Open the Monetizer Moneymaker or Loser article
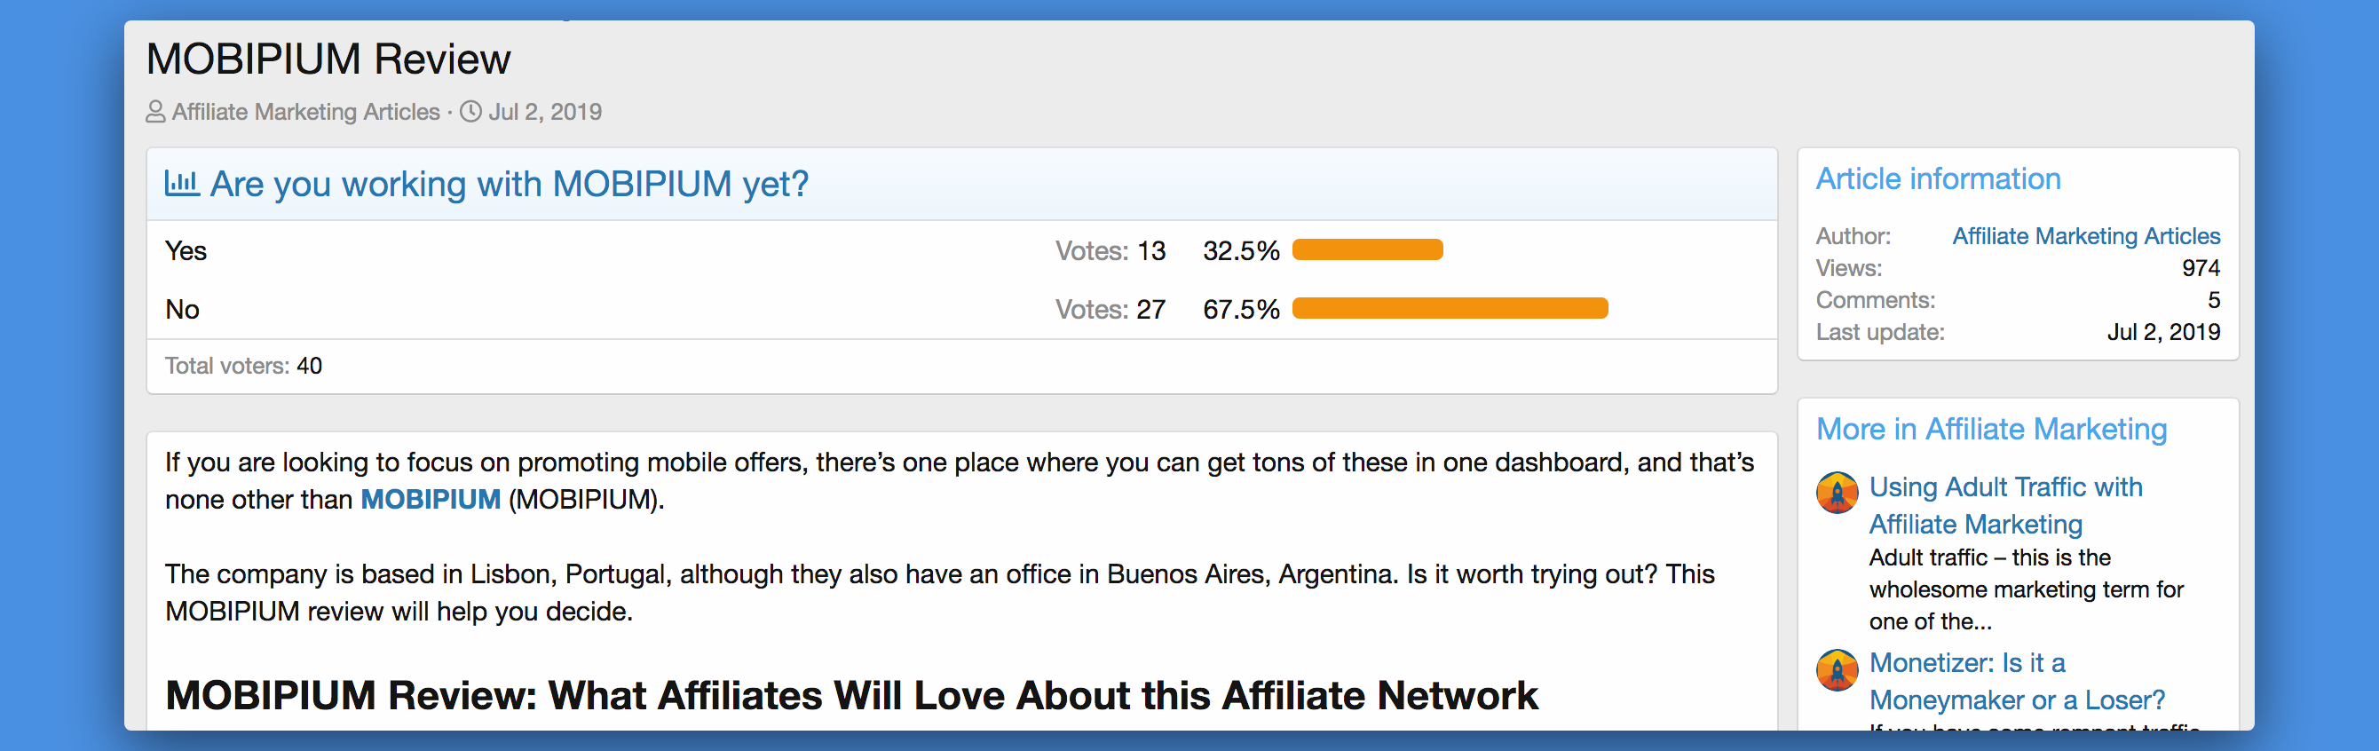The width and height of the screenshot is (2379, 751). (2016, 681)
